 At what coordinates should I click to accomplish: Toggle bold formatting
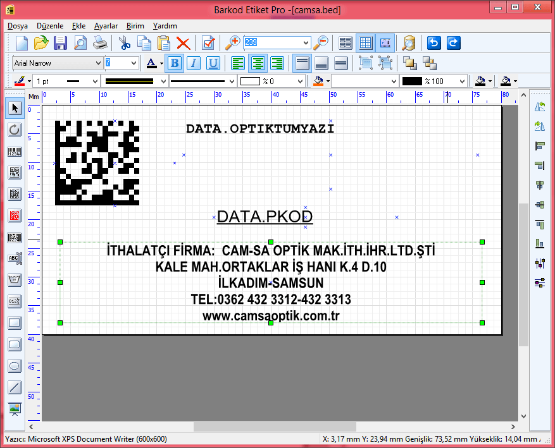(174, 63)
